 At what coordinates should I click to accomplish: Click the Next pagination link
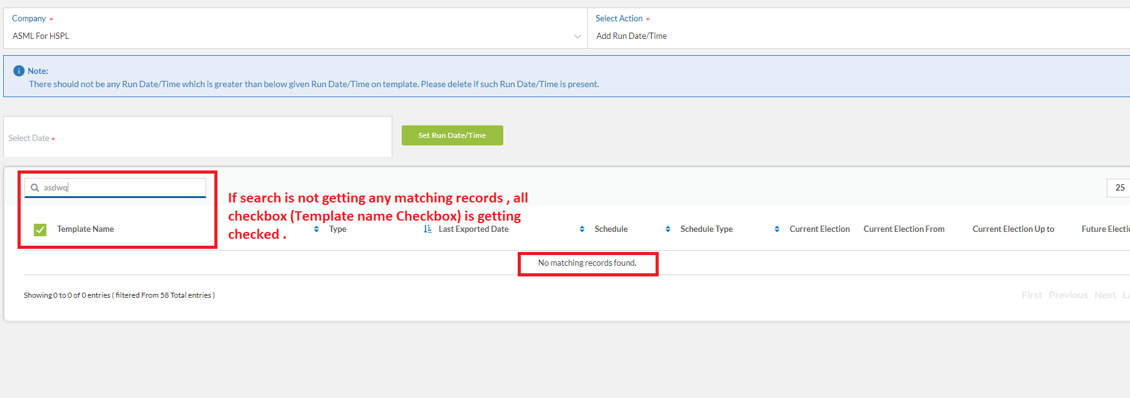tap(1105, 295)
